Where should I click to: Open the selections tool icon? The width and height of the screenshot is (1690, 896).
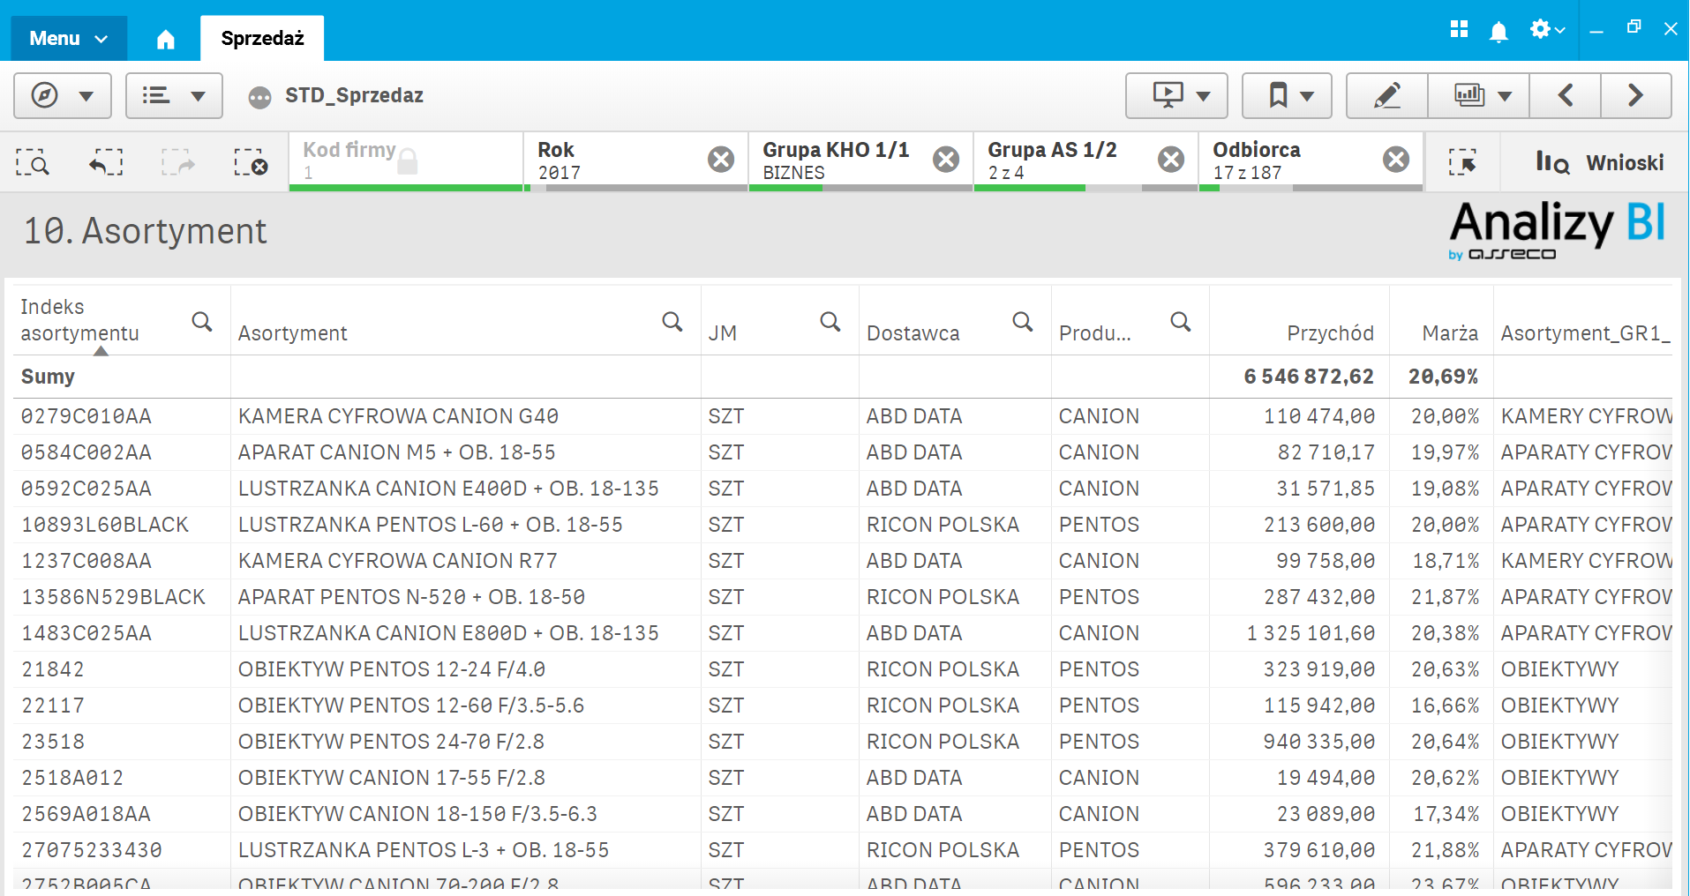pos(1462,162)
